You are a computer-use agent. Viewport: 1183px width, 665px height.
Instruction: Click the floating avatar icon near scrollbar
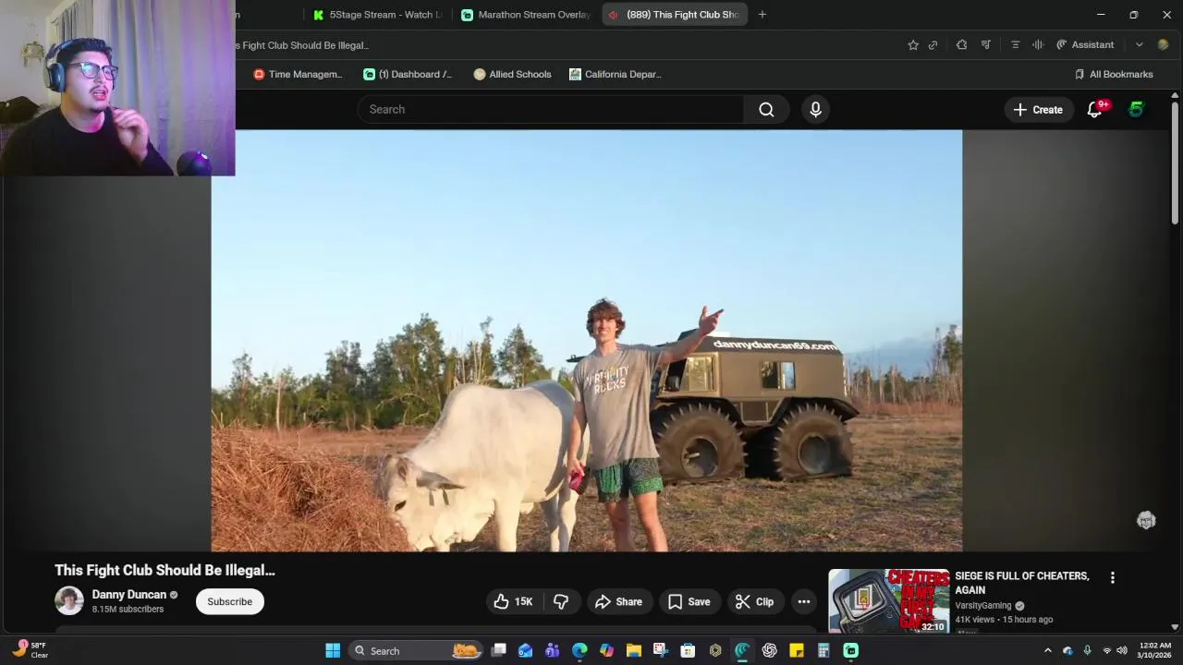[x=1146, y=521]
